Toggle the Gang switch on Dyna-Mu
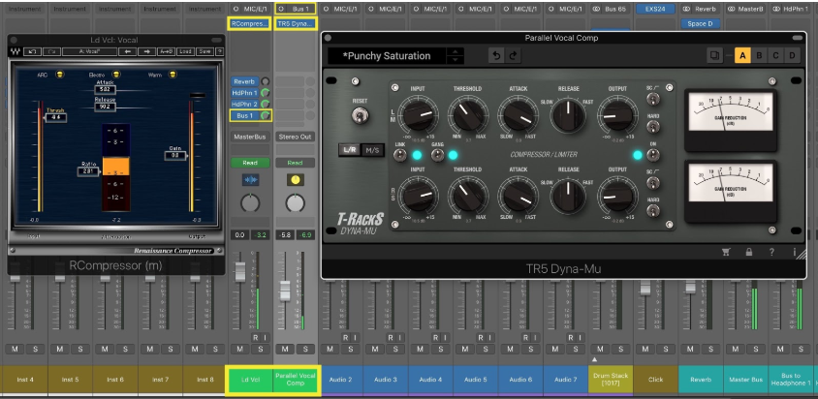Viewport: 818px width, 399px height. [437, 155]
